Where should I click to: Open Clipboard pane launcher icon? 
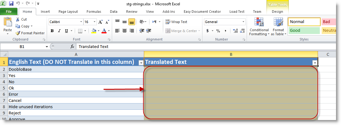click(44, 39)
